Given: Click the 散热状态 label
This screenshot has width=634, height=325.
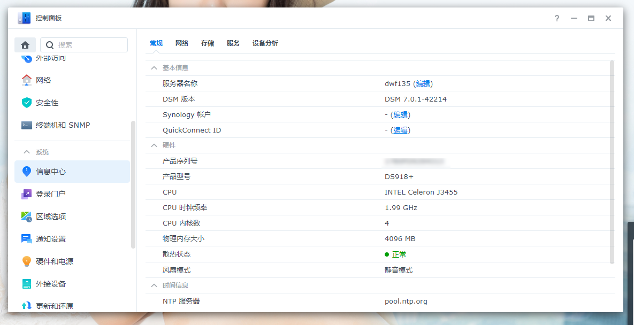Looking at the screenshot, I should 177,254.
